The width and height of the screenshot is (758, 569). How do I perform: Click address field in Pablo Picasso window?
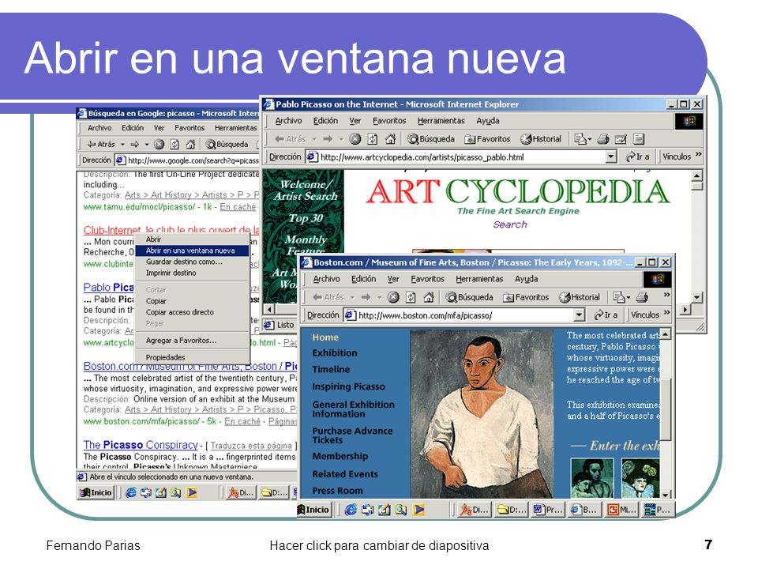462,156
